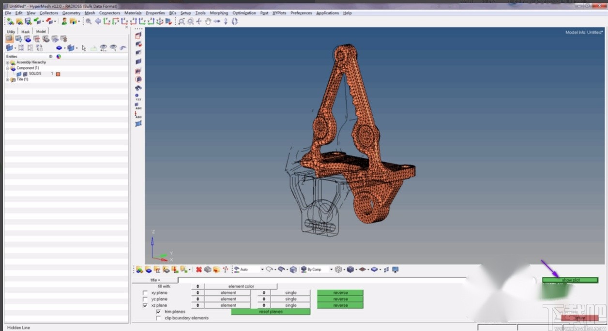Enable clip boundary elements checkbox
Viewport: 608px width, 331px height.
tap(158, 318)
